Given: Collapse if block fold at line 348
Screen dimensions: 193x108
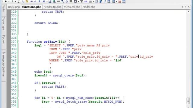Looking at the screenshot, I should pyautogui.click(x=18, y=83).
